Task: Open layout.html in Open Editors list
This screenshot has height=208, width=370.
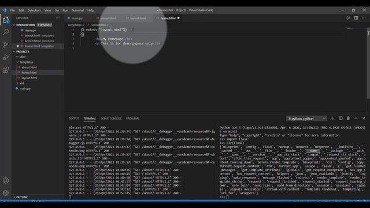Action: point(38,41)
